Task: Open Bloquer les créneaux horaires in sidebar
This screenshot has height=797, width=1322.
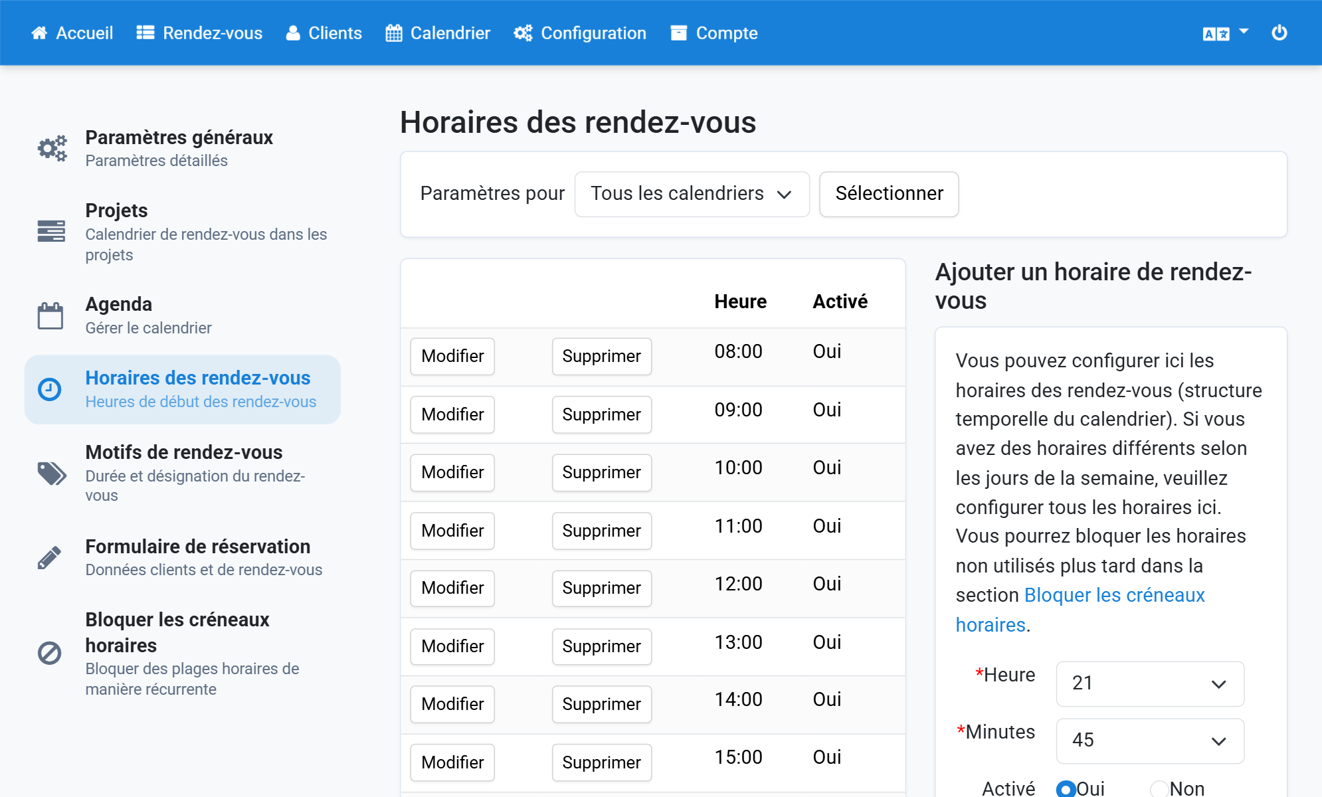Action: [183, 654]
